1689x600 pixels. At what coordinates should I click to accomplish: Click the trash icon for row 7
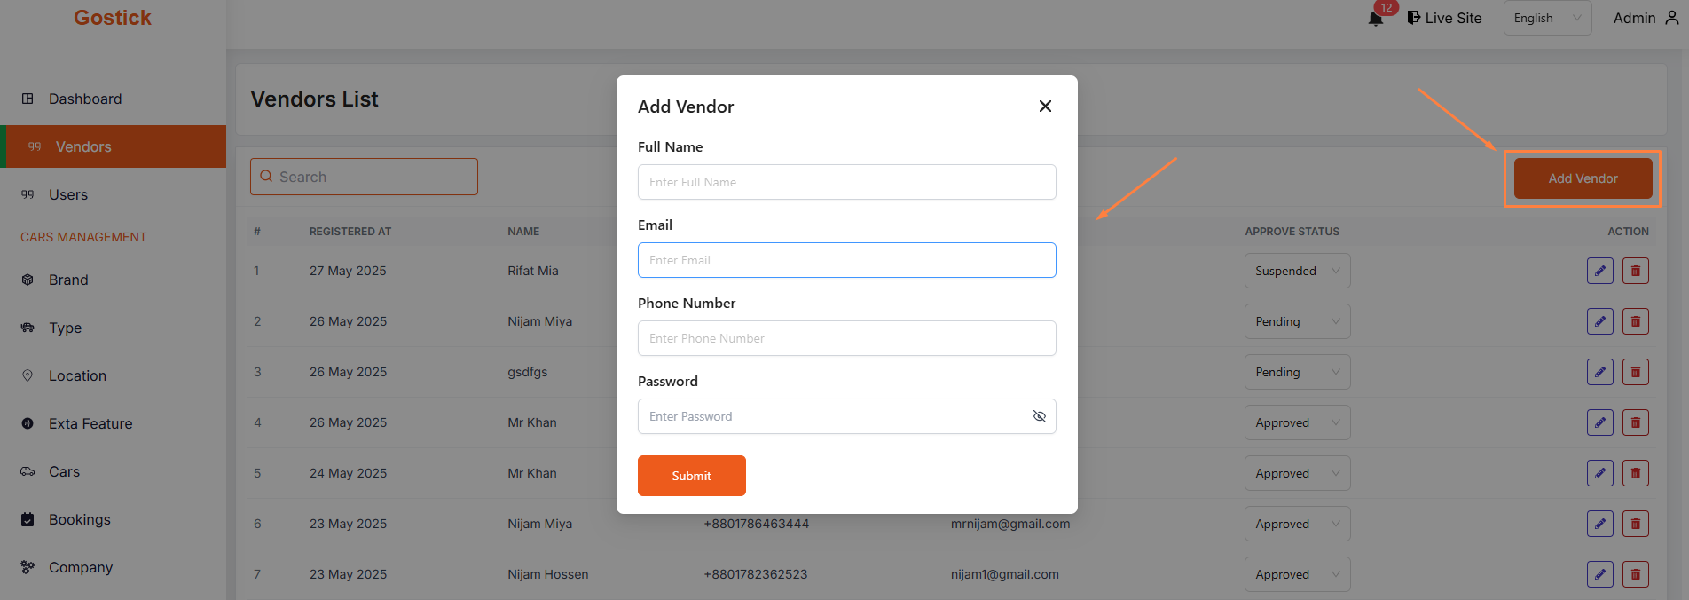point(1635,574)
